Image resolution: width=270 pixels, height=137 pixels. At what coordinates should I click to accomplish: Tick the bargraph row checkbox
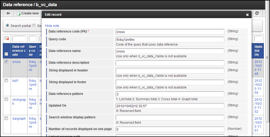(x=6, y=118)
